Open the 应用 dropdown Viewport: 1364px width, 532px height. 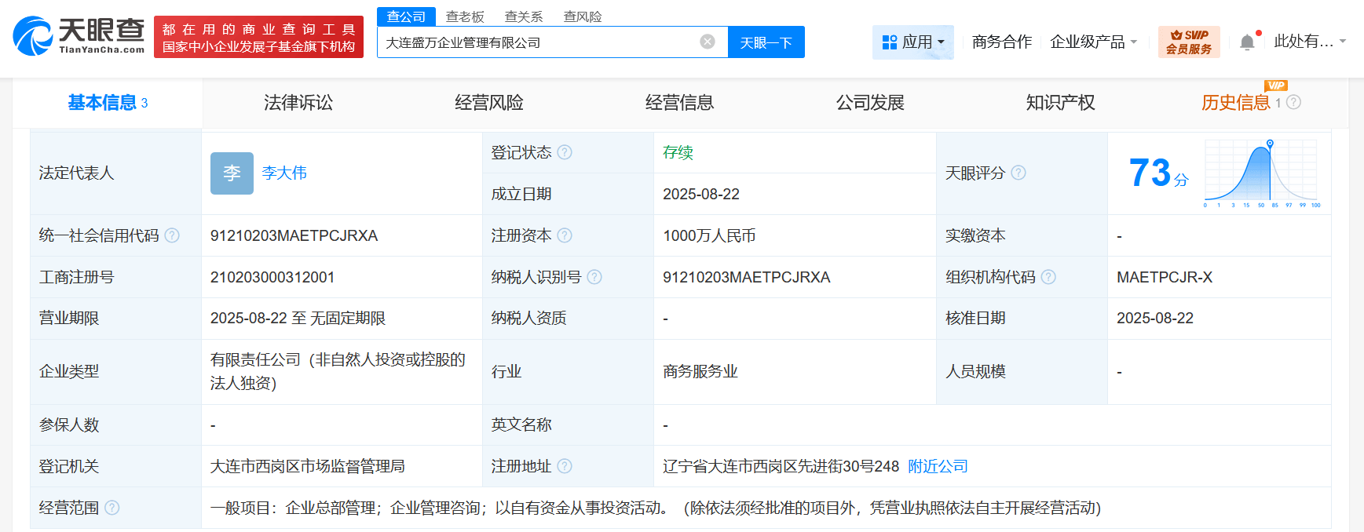(913, 42)
